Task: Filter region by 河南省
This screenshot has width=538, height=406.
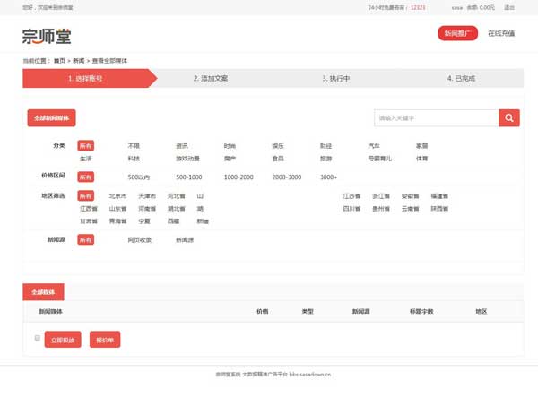Action: (147, 209)
